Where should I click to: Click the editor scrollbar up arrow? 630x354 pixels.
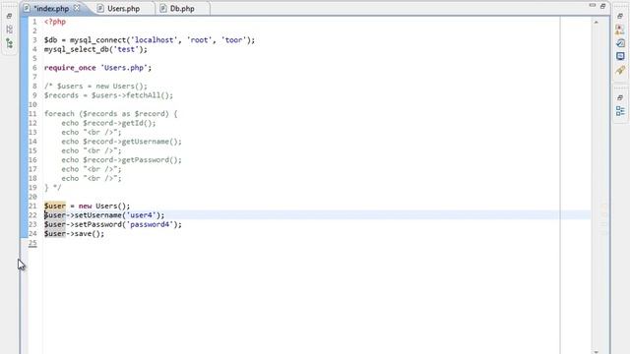tap(596, 23)
